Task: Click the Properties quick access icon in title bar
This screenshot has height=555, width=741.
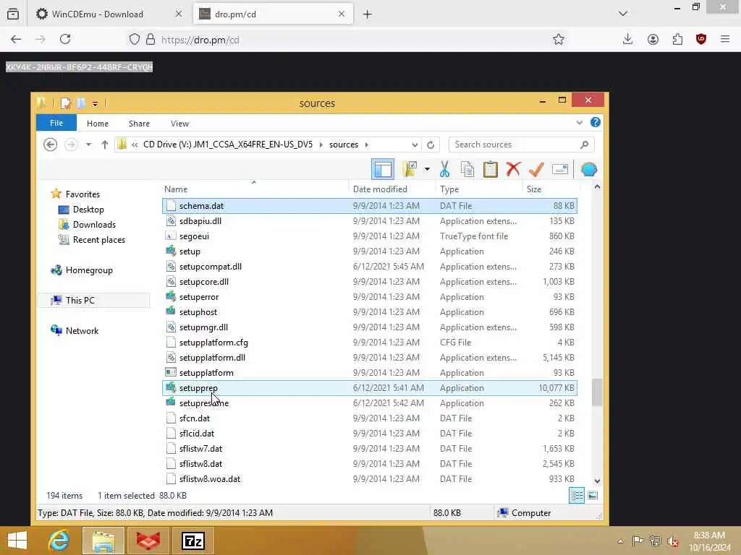Action: pos(66,103)
